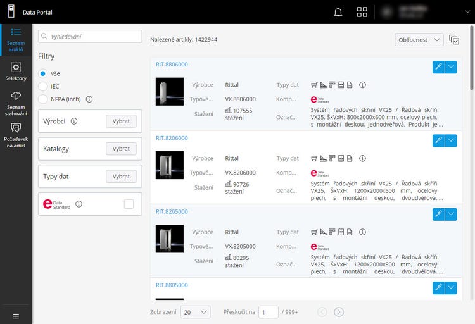
Task: Open Selektory in the sidebar
Action: pos(16,72)
